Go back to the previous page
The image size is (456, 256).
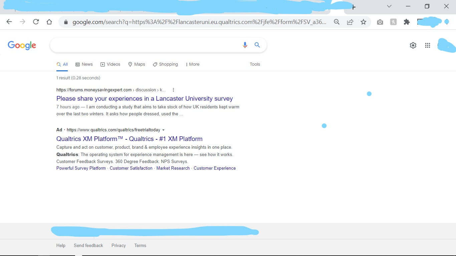[x=9, y=22]
